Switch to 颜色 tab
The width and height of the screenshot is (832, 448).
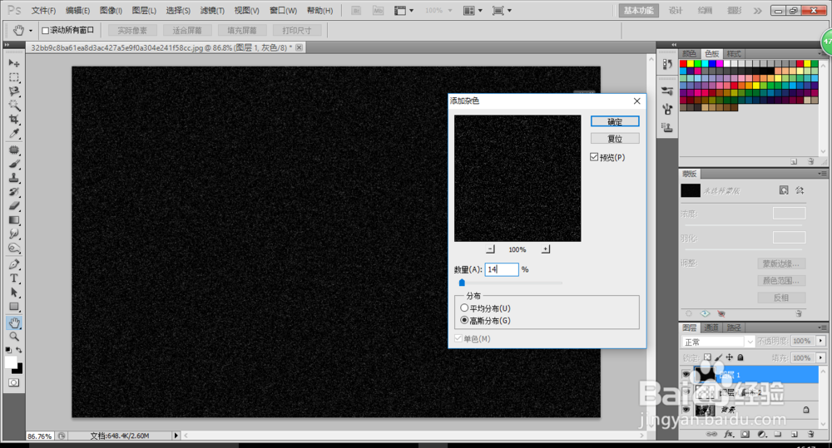(x=689, y=53)
